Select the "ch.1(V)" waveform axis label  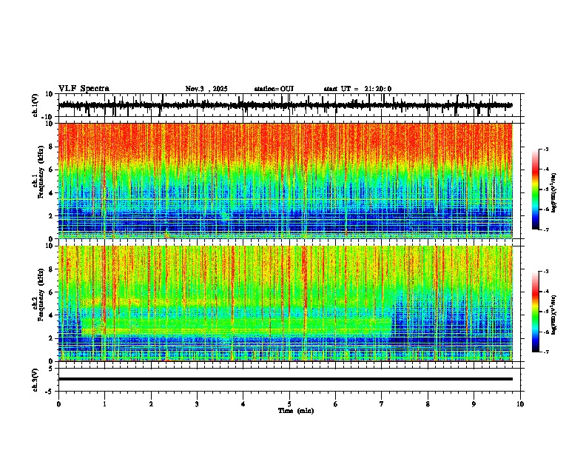36,105
